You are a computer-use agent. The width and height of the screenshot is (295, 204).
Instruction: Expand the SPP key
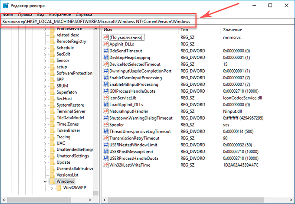45,80
